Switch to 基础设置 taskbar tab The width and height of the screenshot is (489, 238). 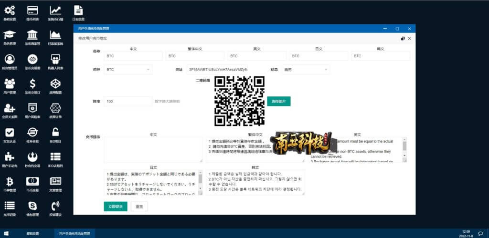coord(32,233)
